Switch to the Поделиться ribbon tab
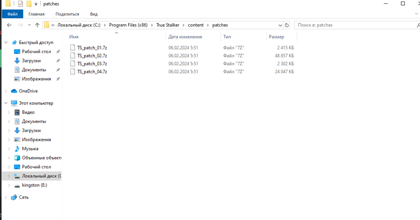 tap(67, 14)
